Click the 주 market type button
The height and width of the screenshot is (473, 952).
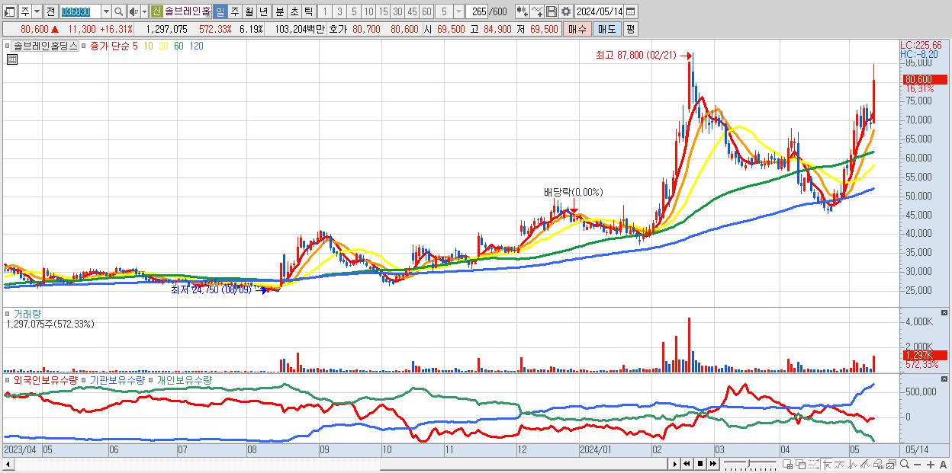point(24,11)
